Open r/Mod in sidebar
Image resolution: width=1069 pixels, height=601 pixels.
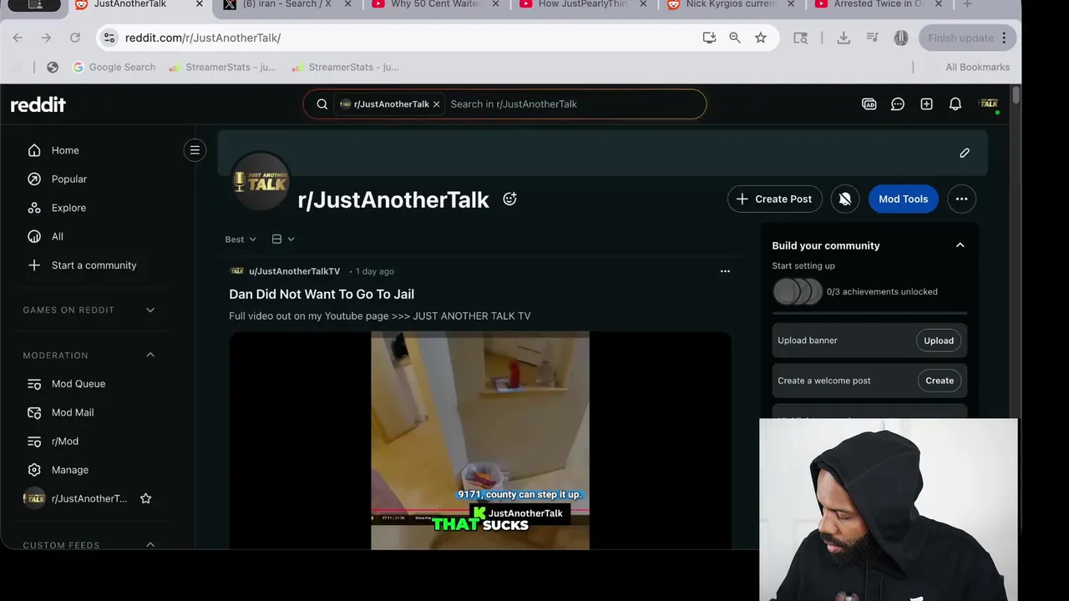tap(65, 441)
